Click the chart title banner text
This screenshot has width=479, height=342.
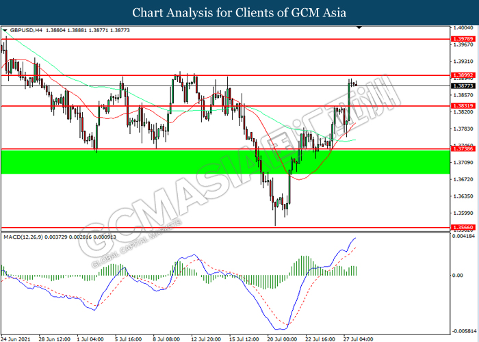click(239, 12)
